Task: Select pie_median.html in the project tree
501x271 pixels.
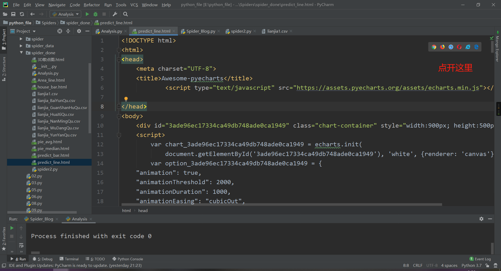Action: 53,148
